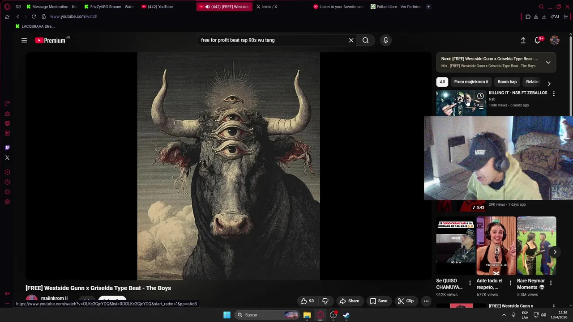The image size is (573, 322).
Task: Open the browser AI assistant button
Action: tap(555, 17)
